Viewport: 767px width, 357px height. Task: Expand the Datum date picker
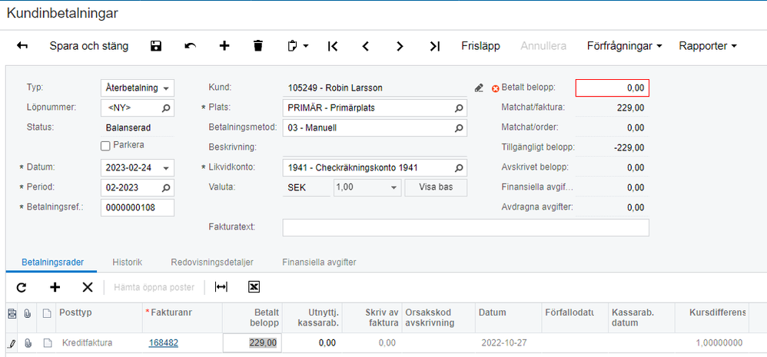(166, 168)
